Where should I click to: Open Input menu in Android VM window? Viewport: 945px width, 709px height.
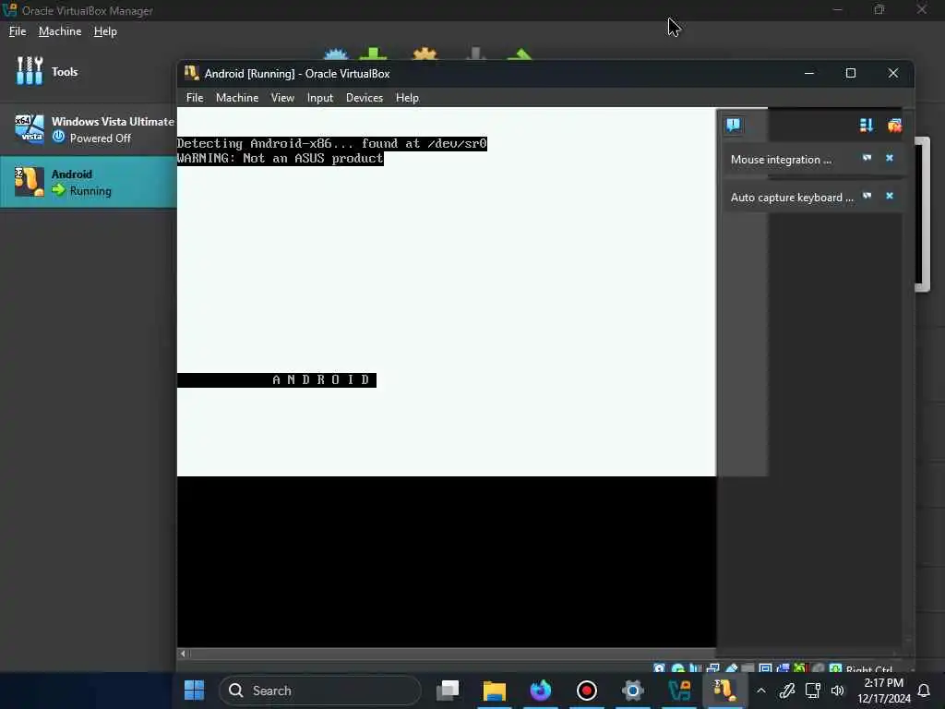click(x=320, y=98)
